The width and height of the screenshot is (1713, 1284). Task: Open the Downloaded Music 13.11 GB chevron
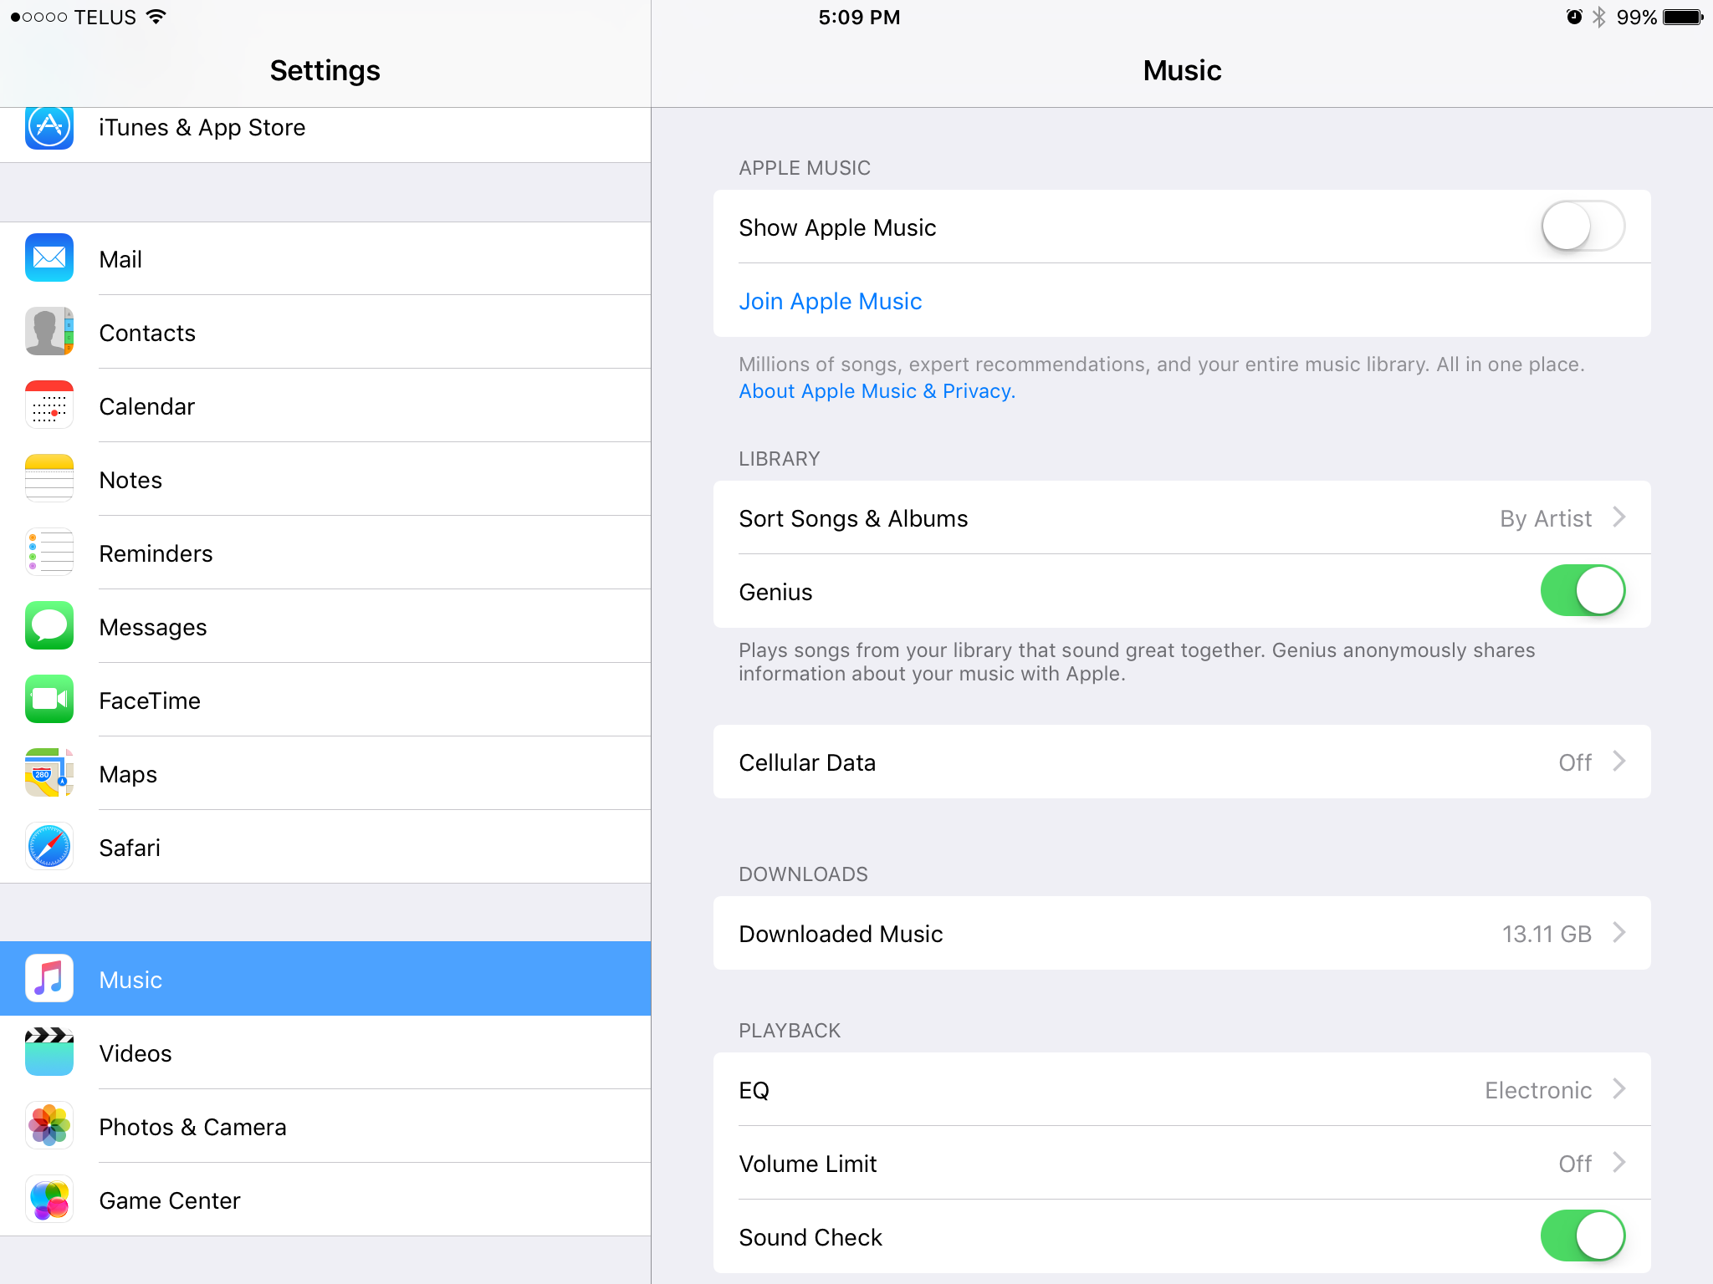coord(1619,933)
